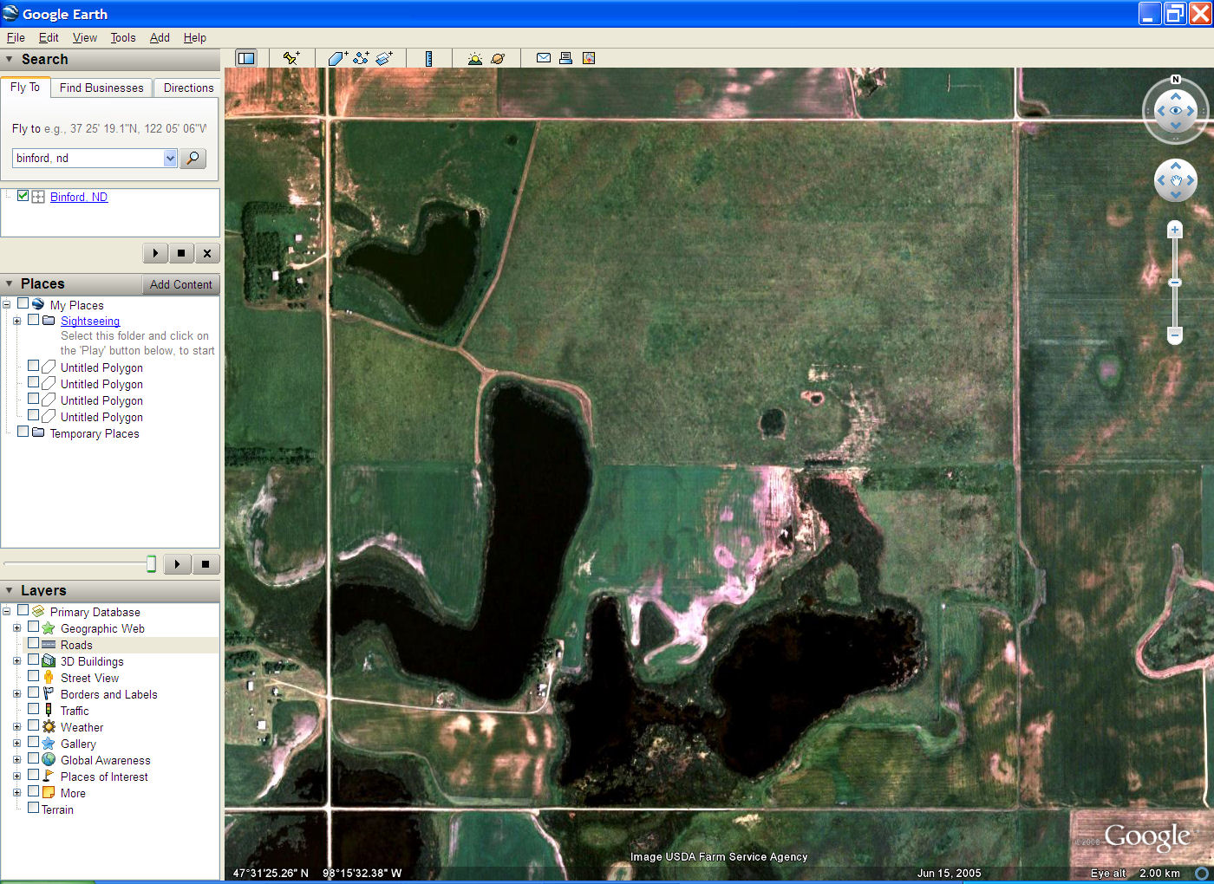Expand the Geographic Web layer node
Viewport: 1214px width, 884px height.
click(x=16, y=628)
